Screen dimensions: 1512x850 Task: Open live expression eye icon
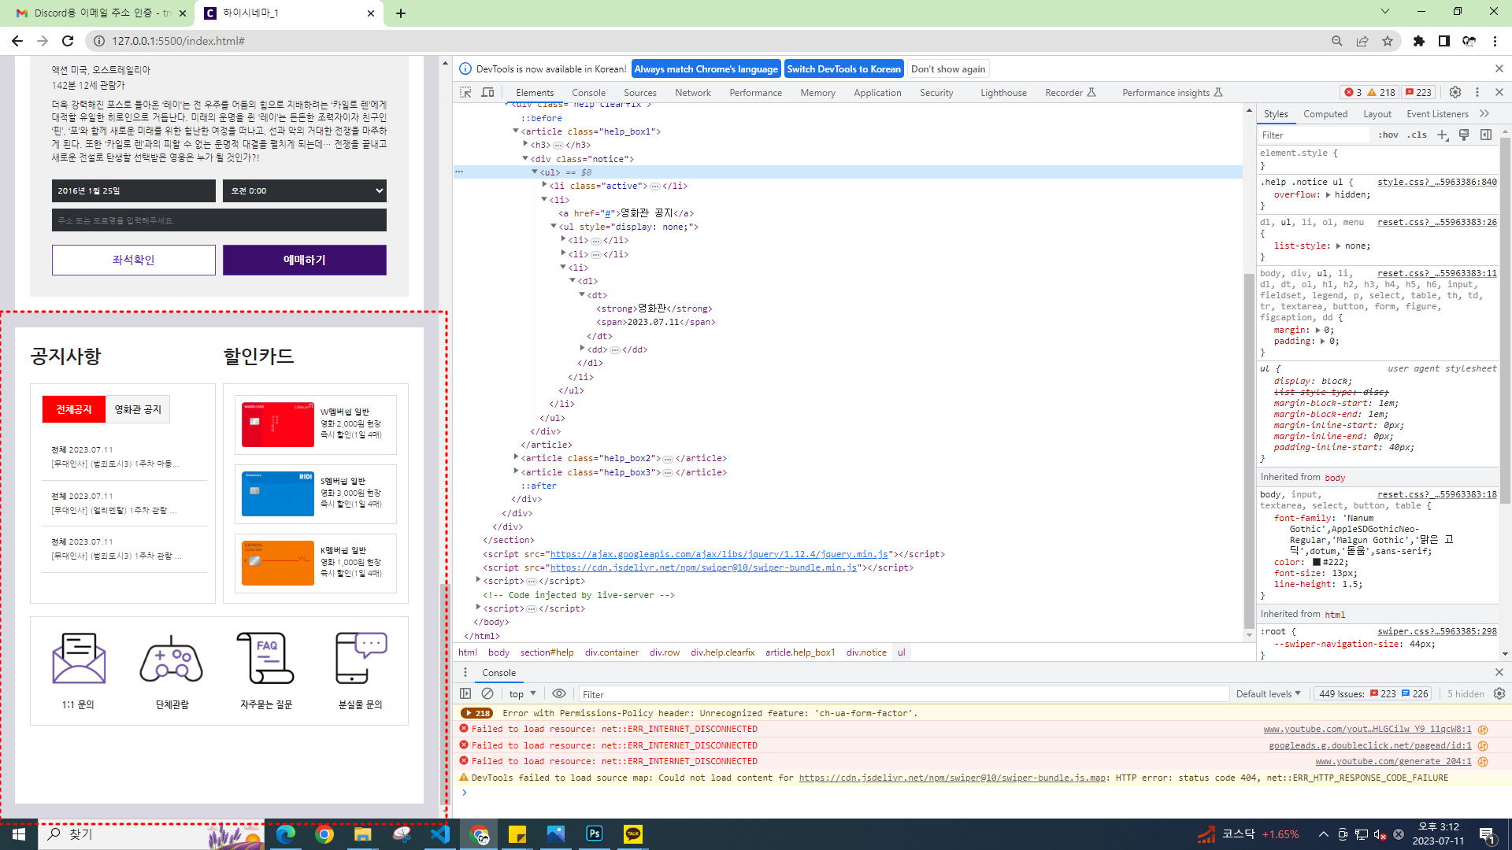click(559, 693)
